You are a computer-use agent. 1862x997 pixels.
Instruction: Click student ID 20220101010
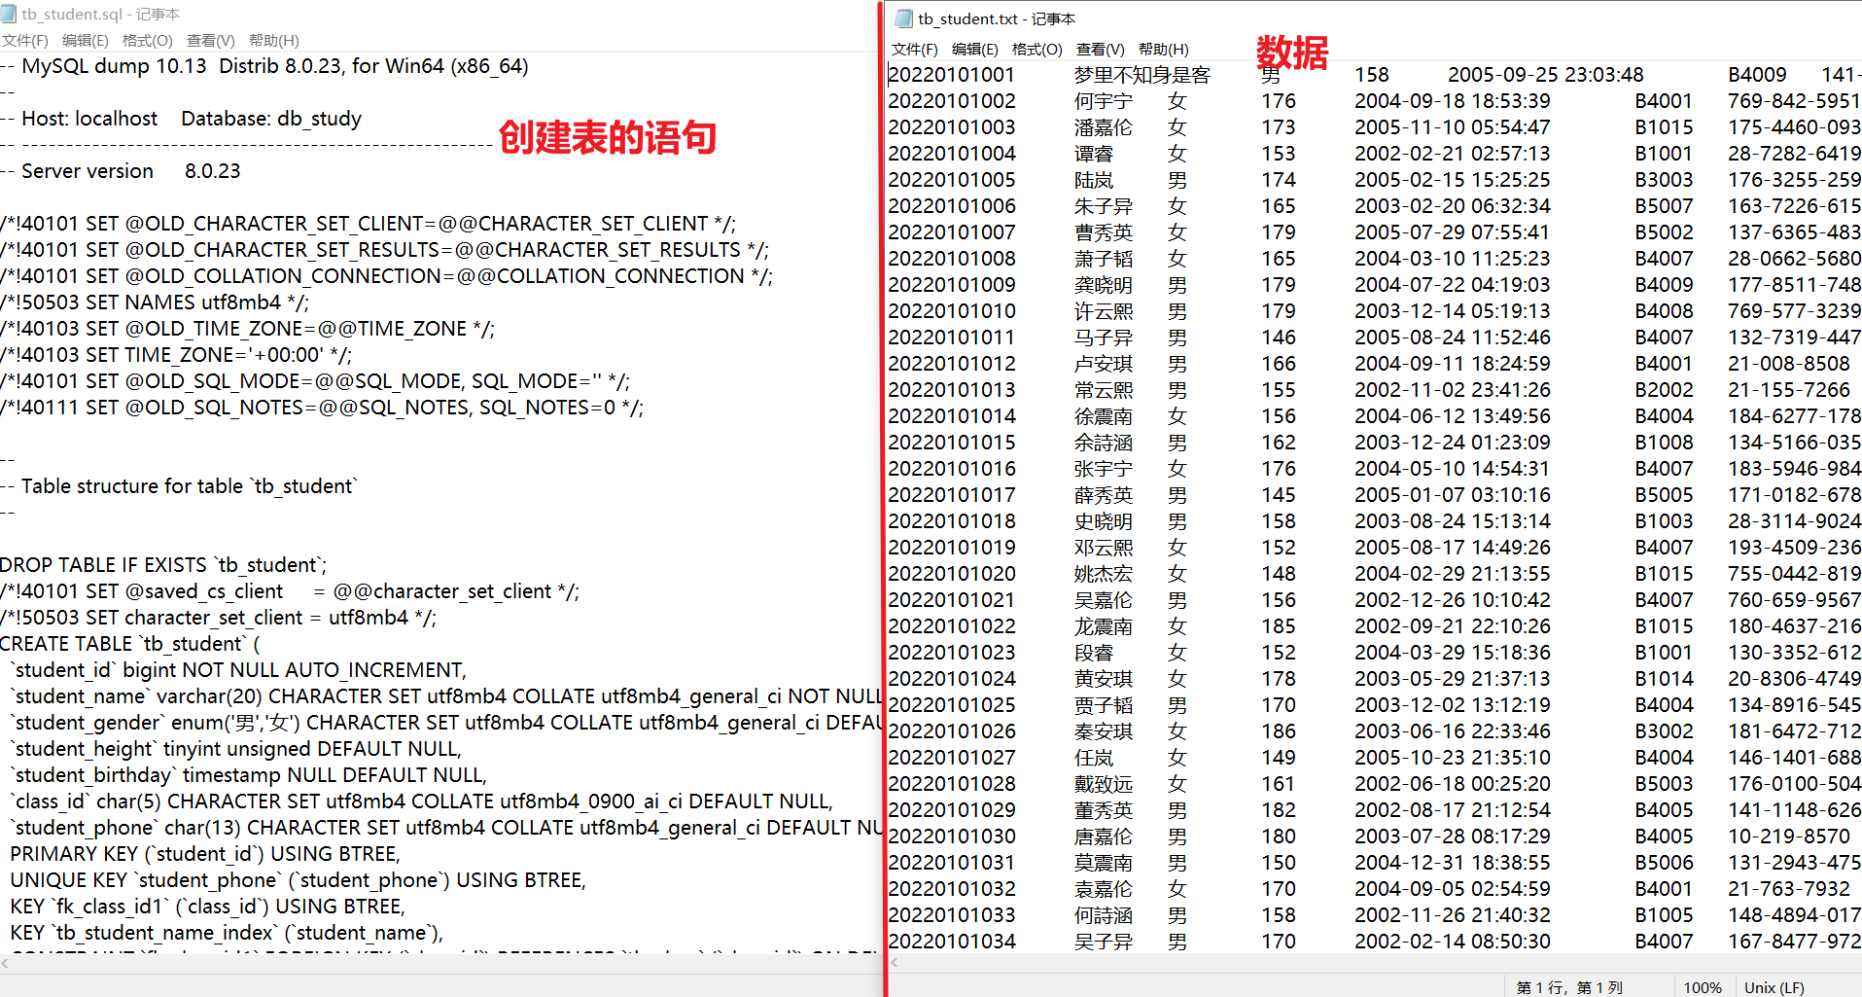(951, 311)
